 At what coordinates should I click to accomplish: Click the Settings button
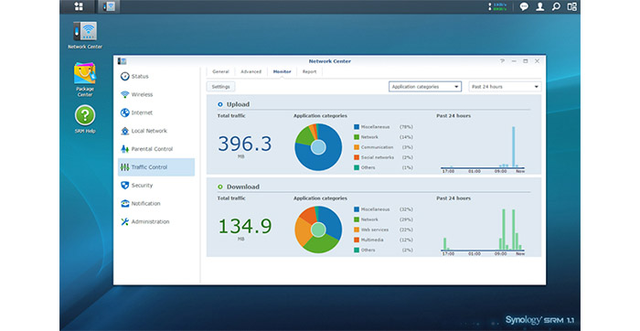221,87
